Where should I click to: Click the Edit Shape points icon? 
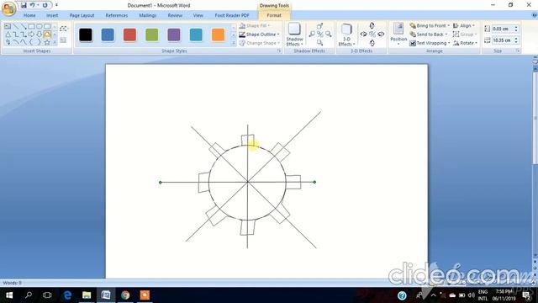pyautogui.click(x=63, y=29)
